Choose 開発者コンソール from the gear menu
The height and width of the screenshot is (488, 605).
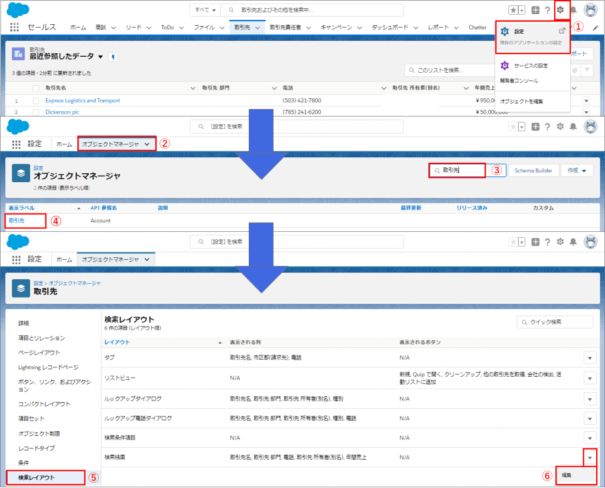pyautogui.click(x=519, y=81)
